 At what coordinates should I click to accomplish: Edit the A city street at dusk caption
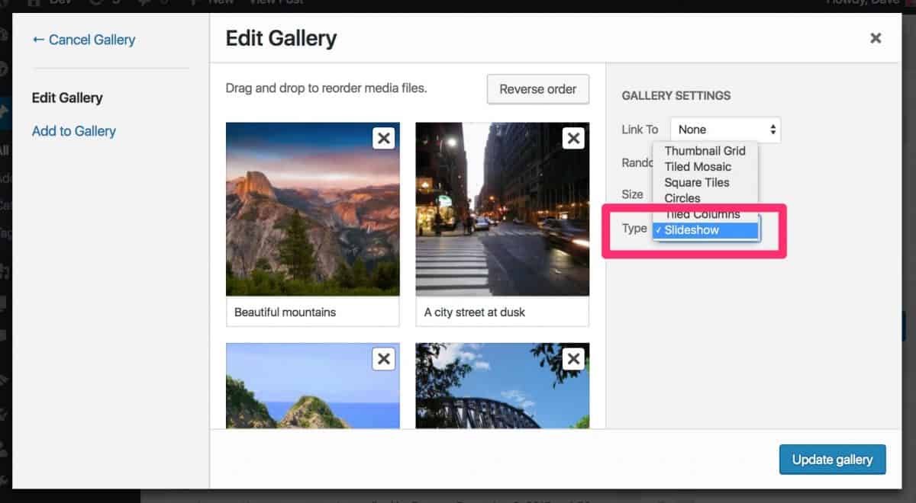[x=502, y=312]
